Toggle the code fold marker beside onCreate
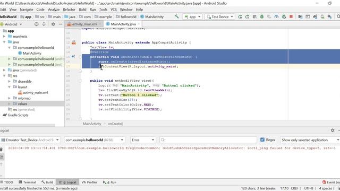 (x=80, y=57)
